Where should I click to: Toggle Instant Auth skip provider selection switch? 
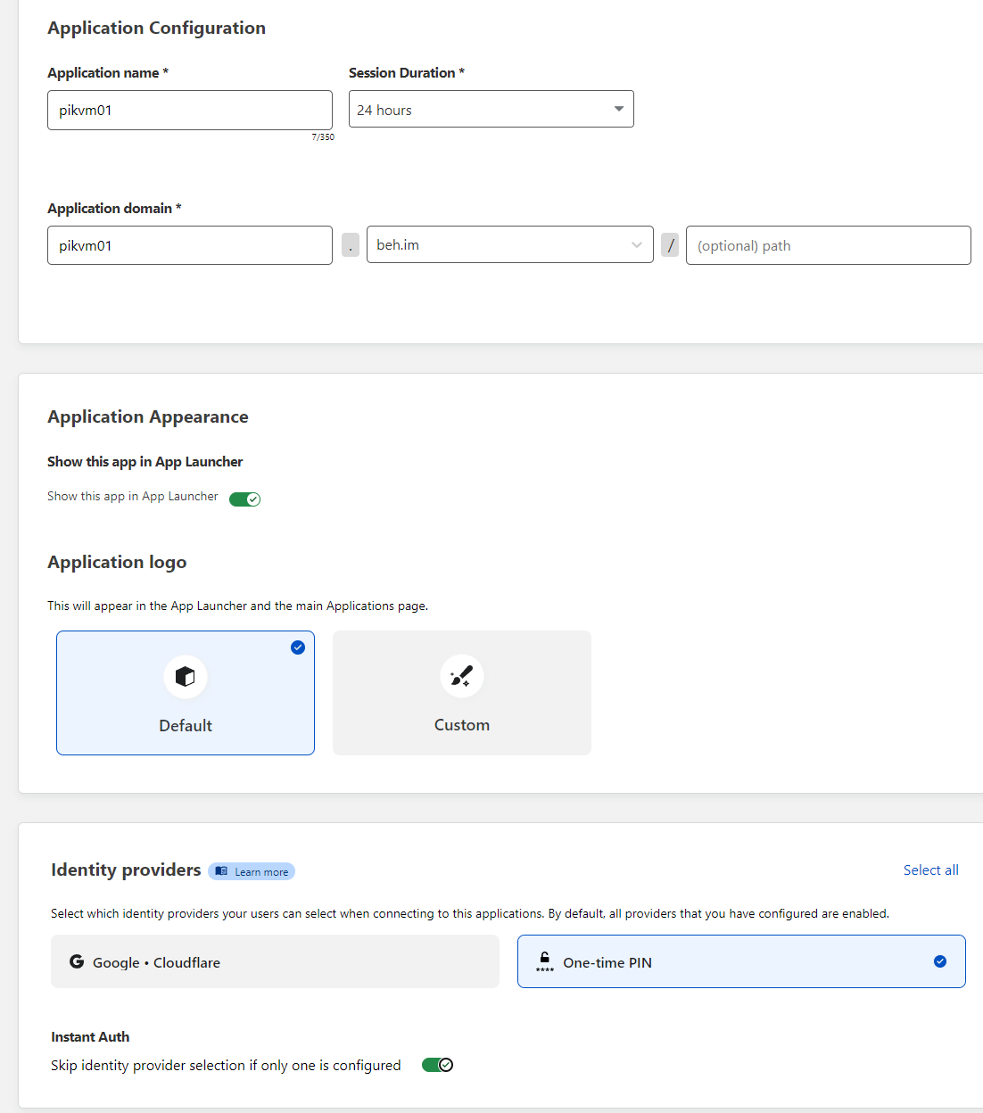click(437, 1065)
